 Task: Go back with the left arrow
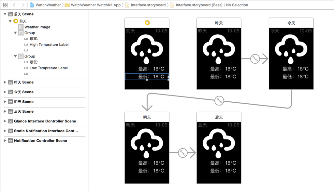[14, 5]
